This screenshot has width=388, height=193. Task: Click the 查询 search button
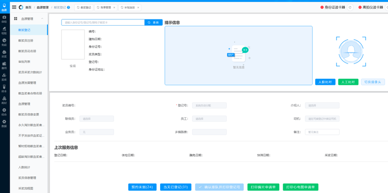153,22
